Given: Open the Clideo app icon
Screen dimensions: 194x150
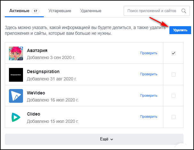Looking at the screenshot, I should pyautogui.click(x=16, y=117).
